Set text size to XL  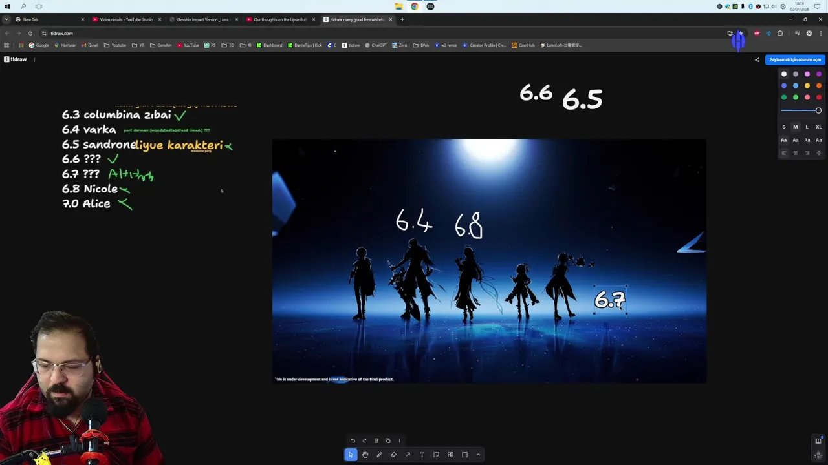pyautogui.click(x=819, y=127)
